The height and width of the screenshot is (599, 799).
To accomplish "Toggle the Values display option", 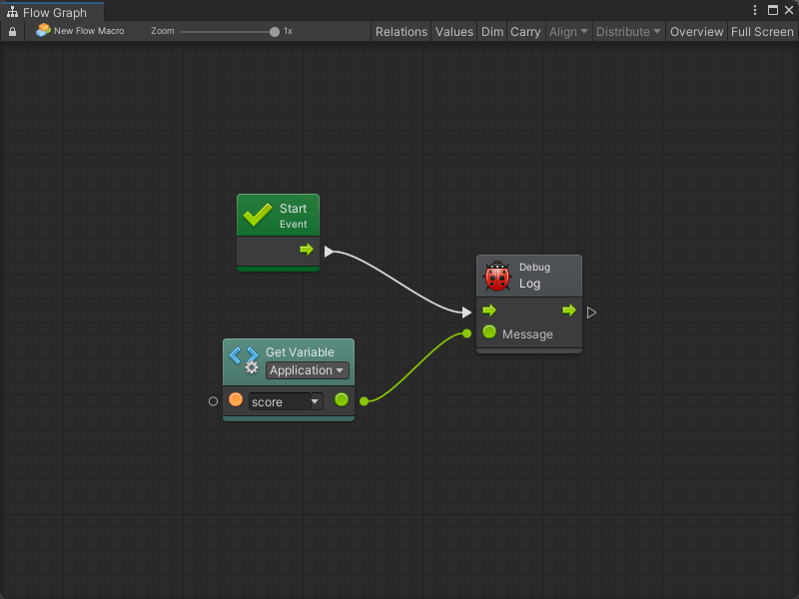I will [x=454, y=32].
